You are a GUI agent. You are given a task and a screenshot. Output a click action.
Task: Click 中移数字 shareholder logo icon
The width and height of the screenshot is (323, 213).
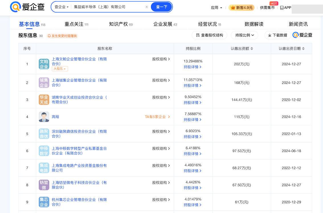[x=44, y=151]
